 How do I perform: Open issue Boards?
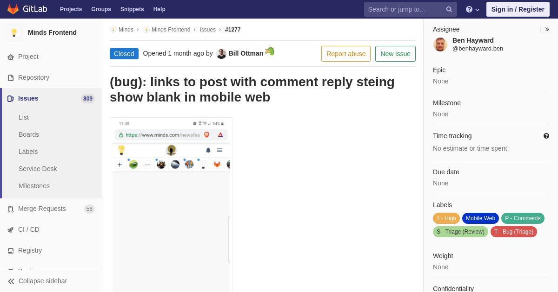tap(29, 134)
